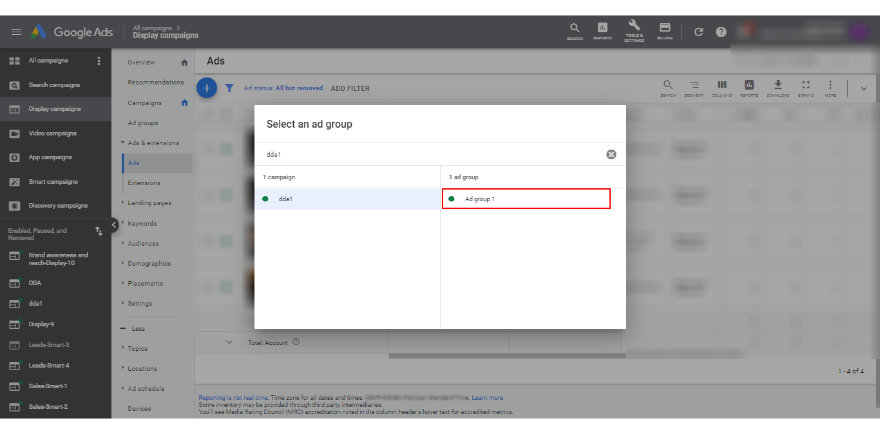Screen dimensions: 880x434
Task: Toggle sort order icon beside Enabled, Paused
Action: coord(99,231)
